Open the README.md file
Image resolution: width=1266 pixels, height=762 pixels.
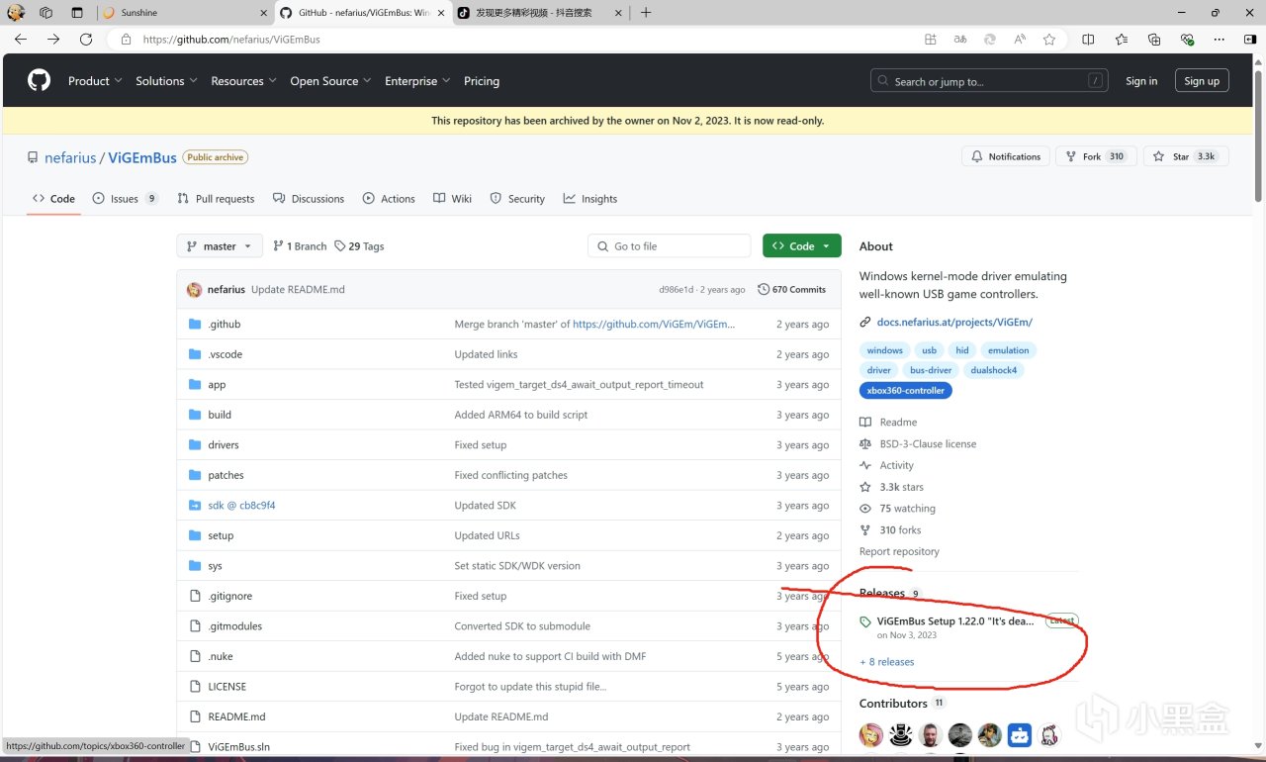click(x=236, y=716)
